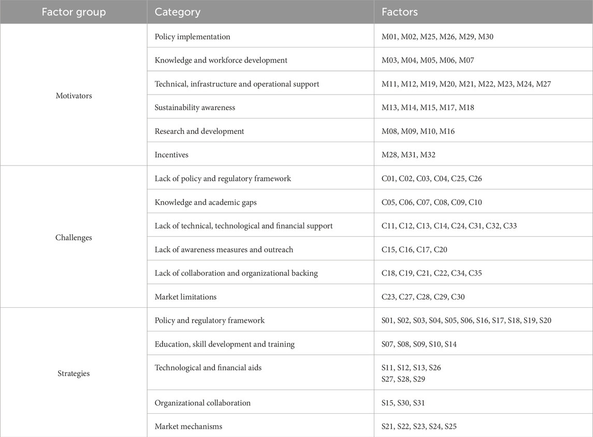Click factors 'M01, M02, M25, M26, M29, M30'
This screenshot has width=593, height=437.
pos(438,37)
